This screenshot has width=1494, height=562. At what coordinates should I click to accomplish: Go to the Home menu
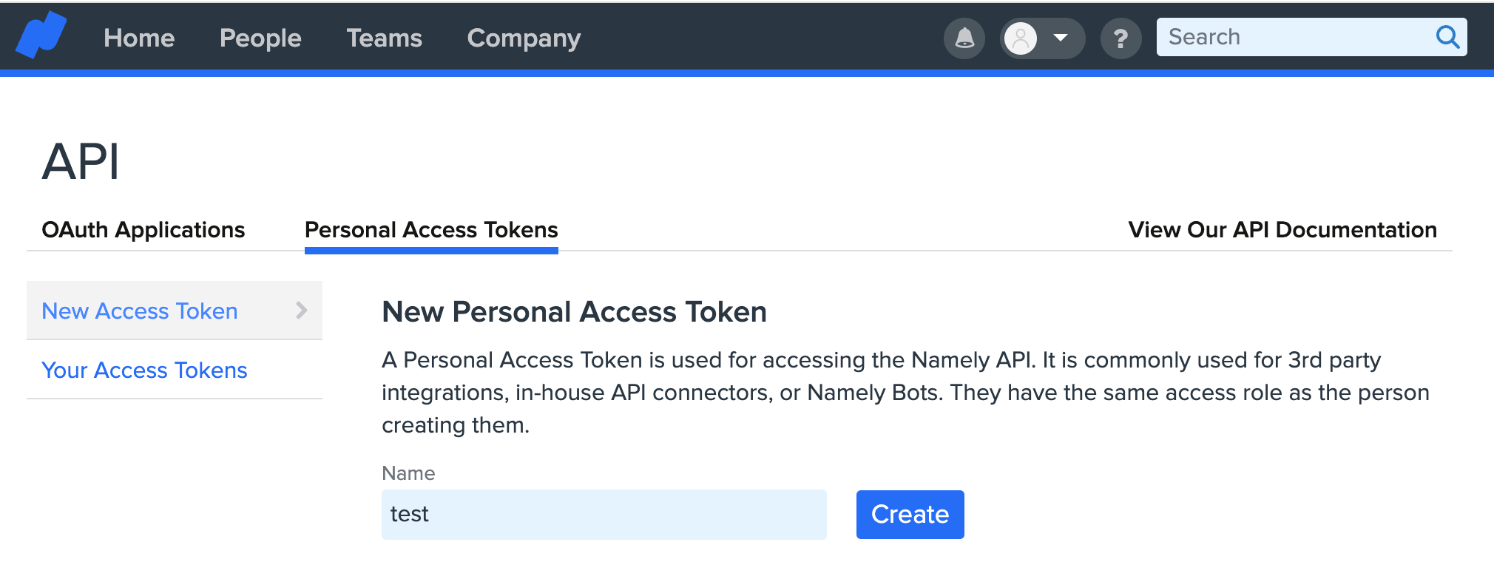[x=139, y=38]
